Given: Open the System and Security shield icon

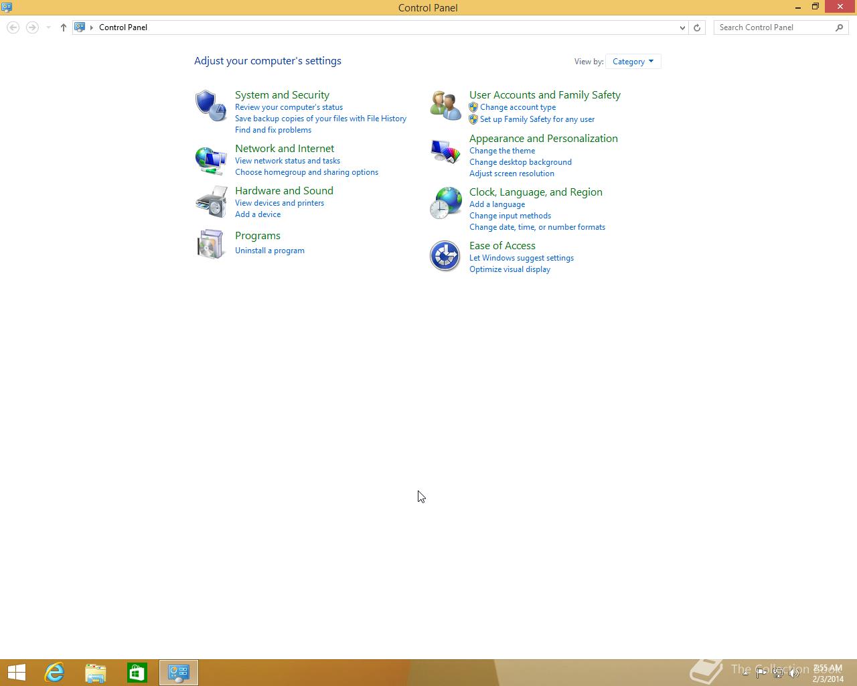Looking at the screenshot, I should pos(211,106).
